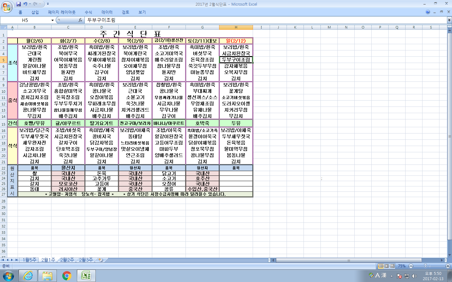The height and width of the screenshot is (282, 452).
Task: Click the zoom slider handle
Action: pos(425,266)
